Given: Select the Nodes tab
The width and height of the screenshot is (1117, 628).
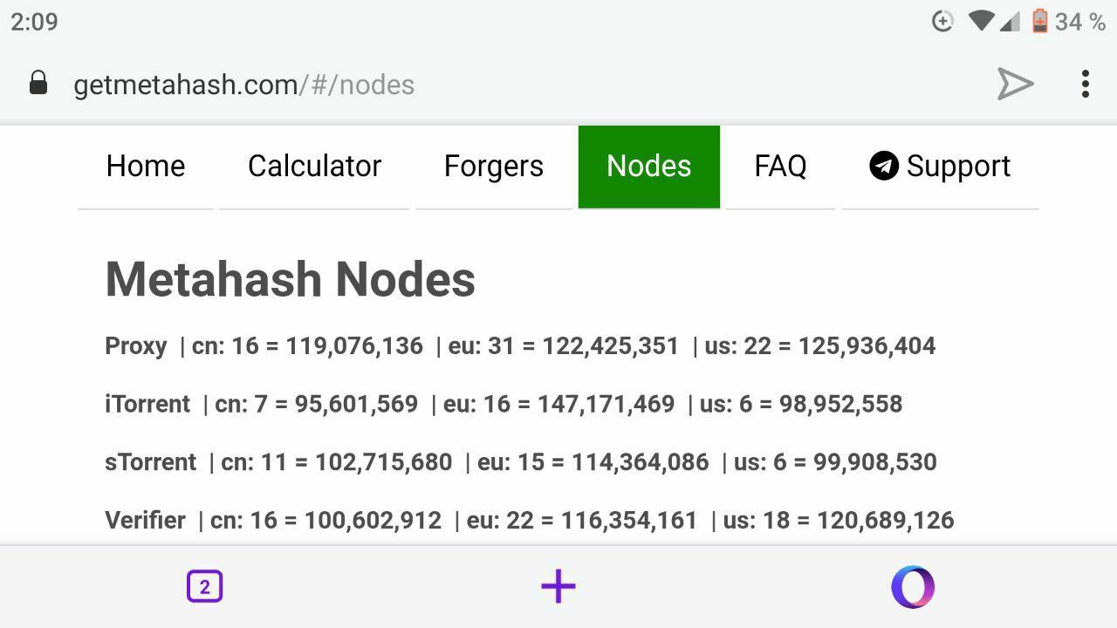Looking at the screenshot, I should click(x=649, y=166).
